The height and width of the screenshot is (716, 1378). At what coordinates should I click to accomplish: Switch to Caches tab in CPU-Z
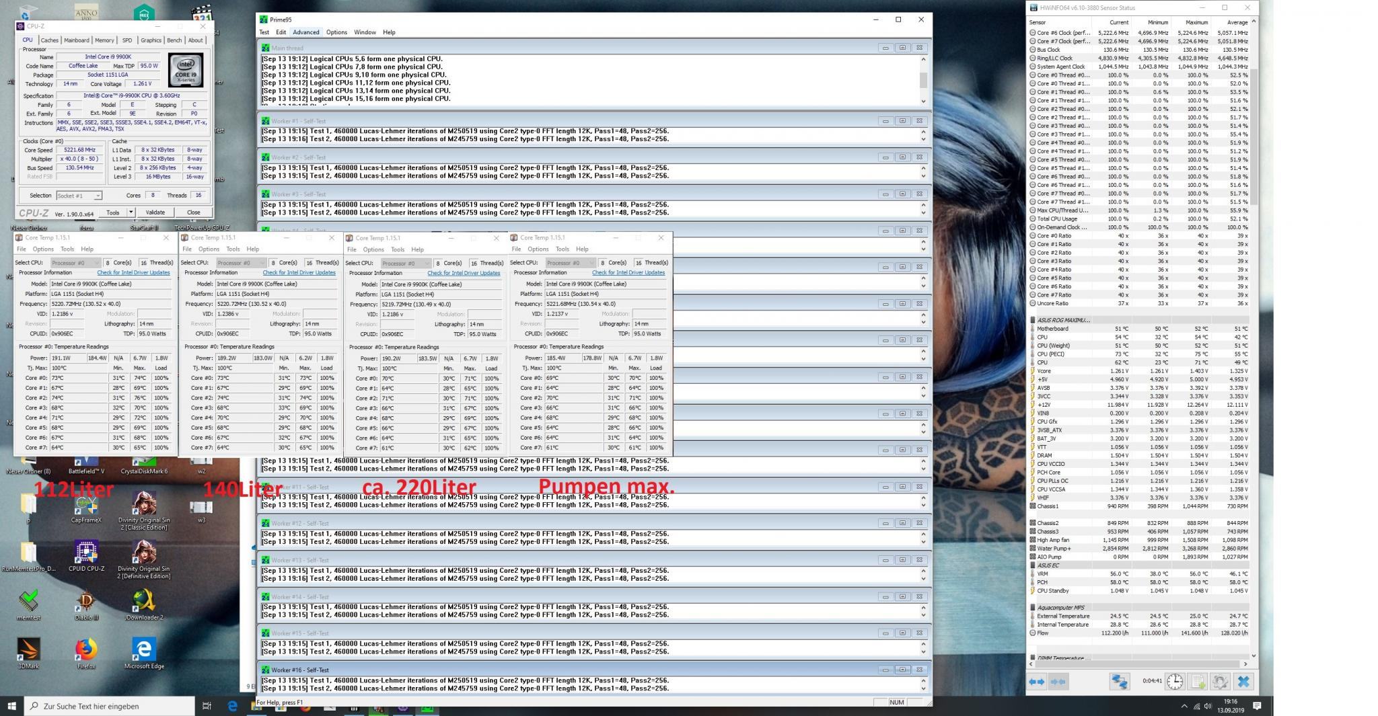tap(49, 40)
